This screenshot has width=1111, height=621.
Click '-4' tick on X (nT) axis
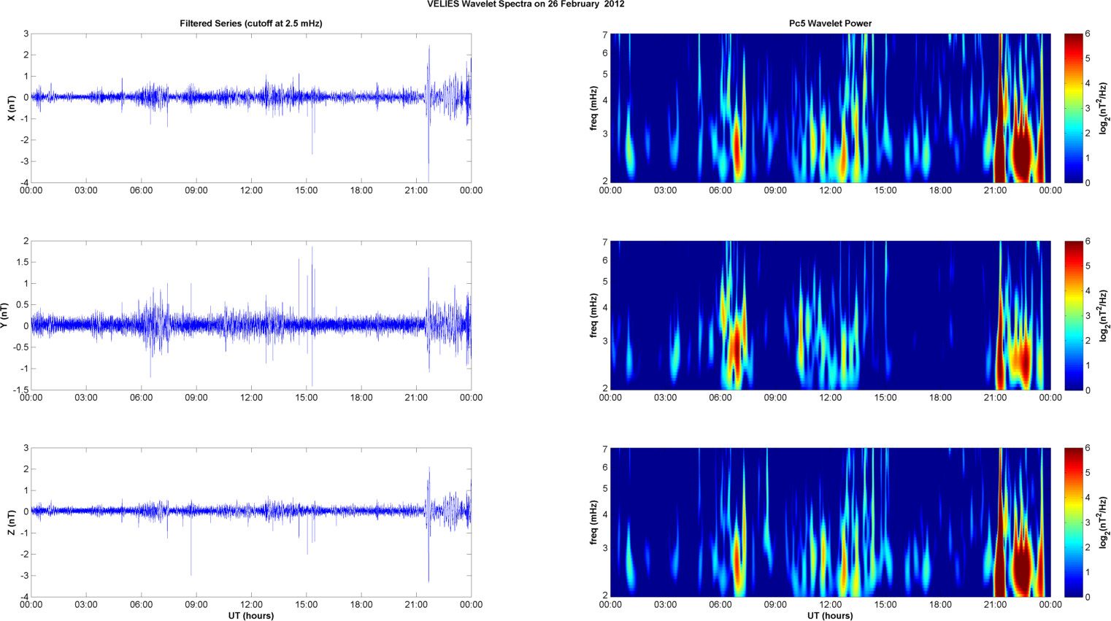click(x=24, y=182)
